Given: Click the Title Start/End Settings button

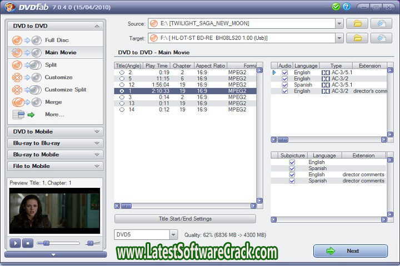Looking at the screenshot, I should [x=185, y=218].
